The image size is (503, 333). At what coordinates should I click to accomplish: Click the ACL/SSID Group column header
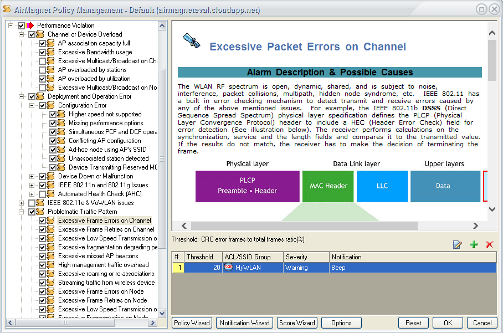253,257
